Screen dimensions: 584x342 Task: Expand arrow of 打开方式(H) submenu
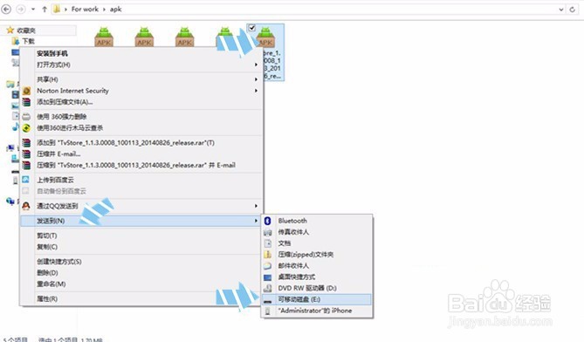point(257,65)
